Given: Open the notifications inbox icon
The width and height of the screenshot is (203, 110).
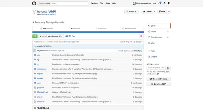Looking at the screenshot, I should 160,3.
